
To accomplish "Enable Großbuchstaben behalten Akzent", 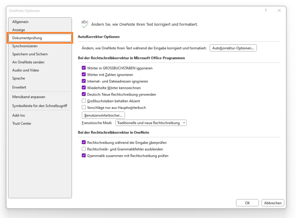I will coord(84,101).
